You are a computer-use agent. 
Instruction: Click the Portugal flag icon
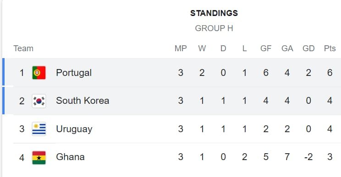pos(39,73)
